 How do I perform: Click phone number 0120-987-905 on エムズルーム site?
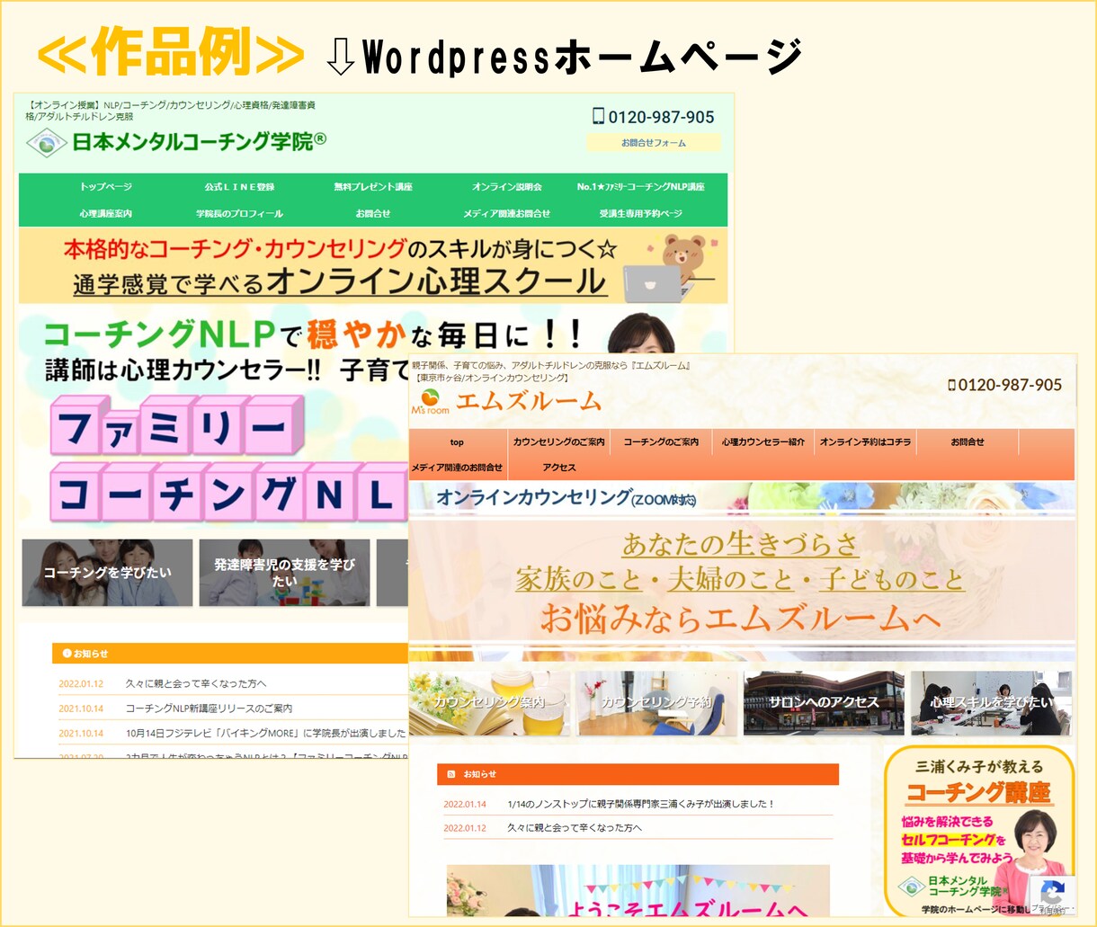click(x=1010, y=385)
